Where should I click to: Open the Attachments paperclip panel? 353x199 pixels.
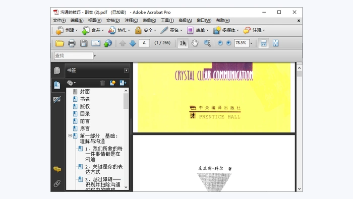click(57, 183)
